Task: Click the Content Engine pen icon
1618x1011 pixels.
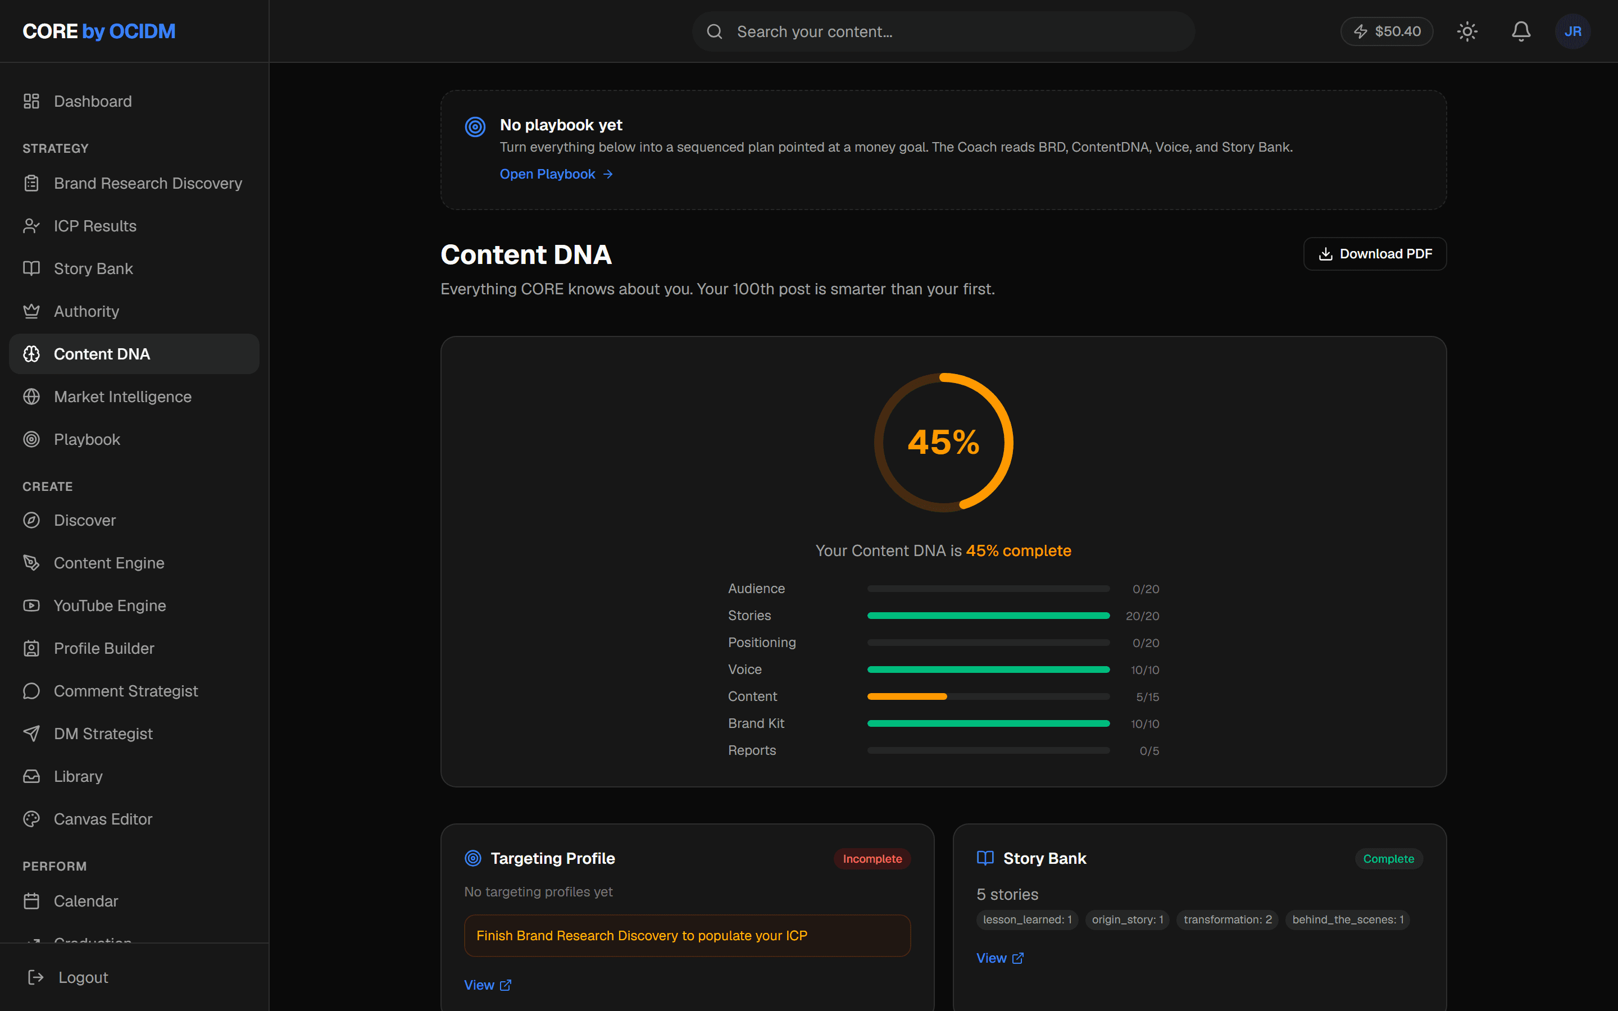Action: point(31,563)
